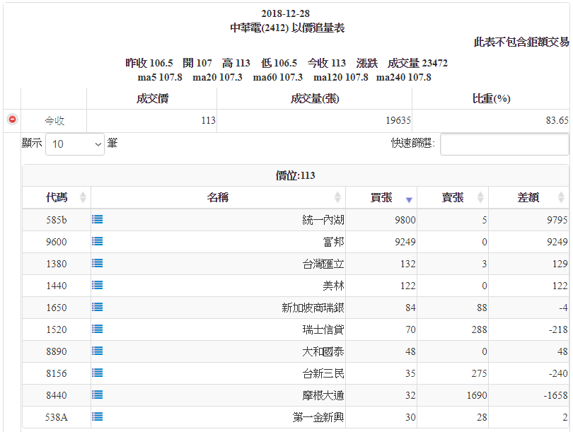
Task: Open list icon in 大和國泰 row
Action: pyautogui.click(x=98, y=351)
